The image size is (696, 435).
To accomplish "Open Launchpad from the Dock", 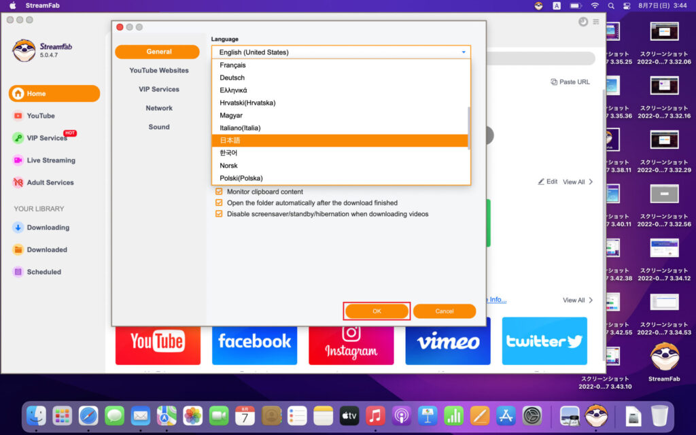I will point(62,417).
